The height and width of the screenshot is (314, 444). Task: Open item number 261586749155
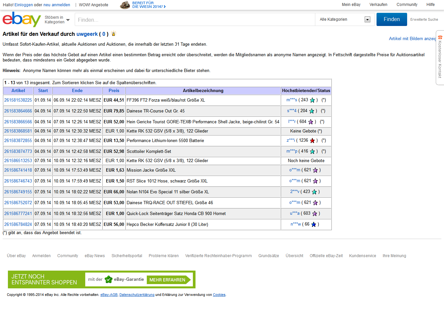point(18,192)
